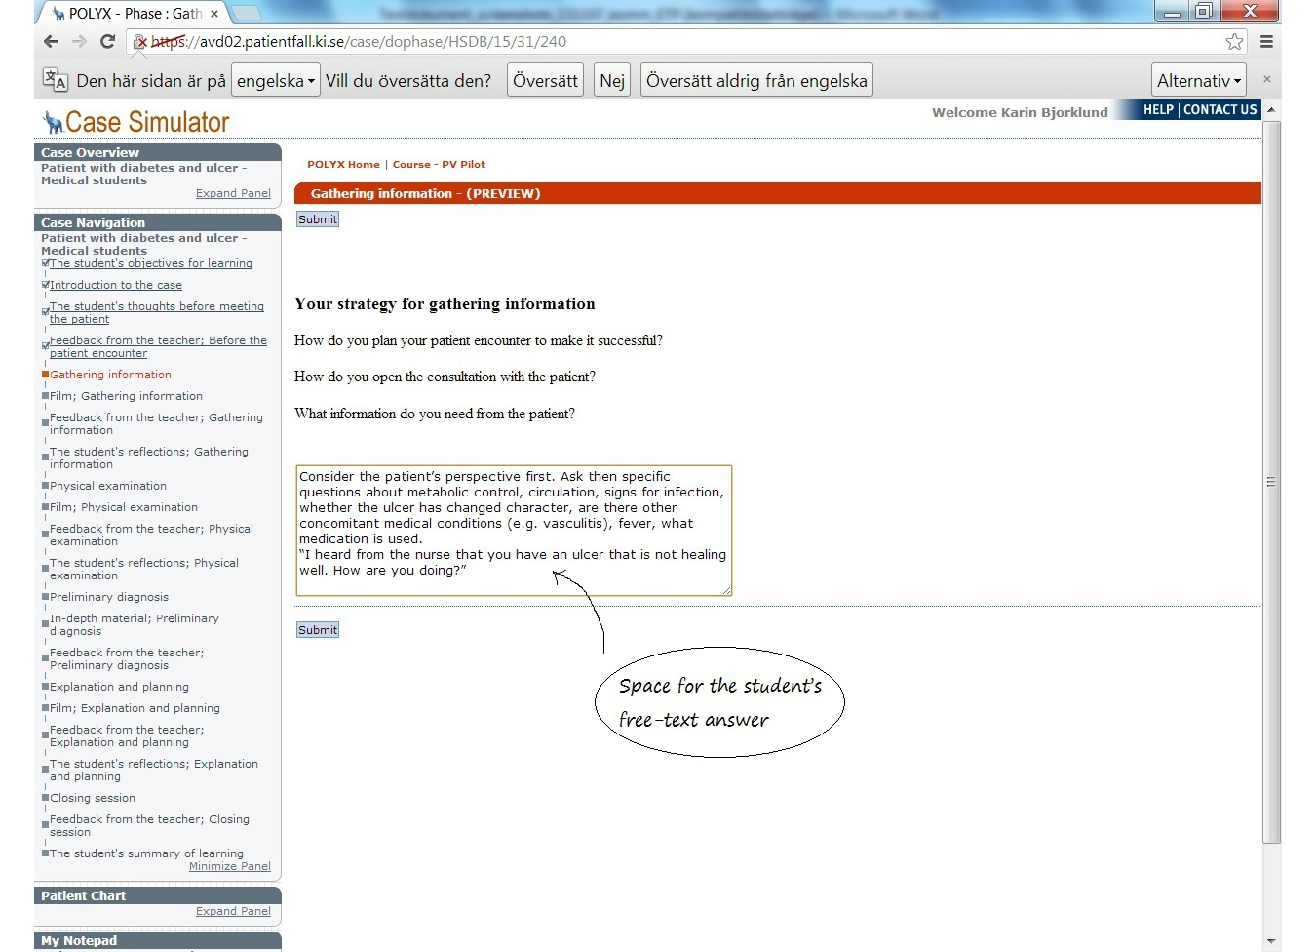Open the Alternativ options dropdown
This screenshot has height=952, width=1316.
(1199, 81)
